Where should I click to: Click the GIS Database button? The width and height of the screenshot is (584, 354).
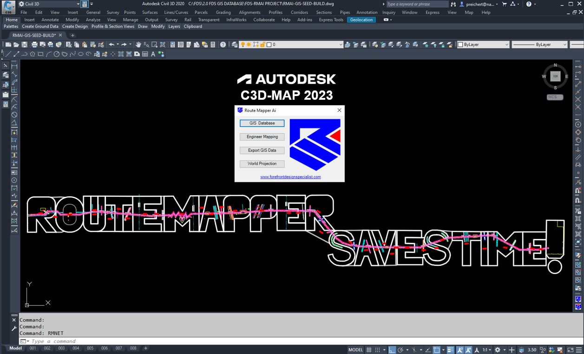pos(262,123)
